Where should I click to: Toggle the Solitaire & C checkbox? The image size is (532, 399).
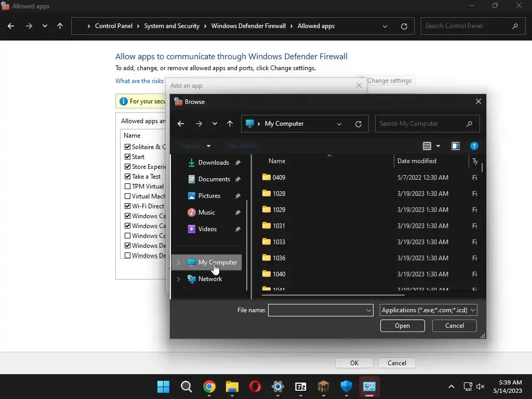point(128,147)
